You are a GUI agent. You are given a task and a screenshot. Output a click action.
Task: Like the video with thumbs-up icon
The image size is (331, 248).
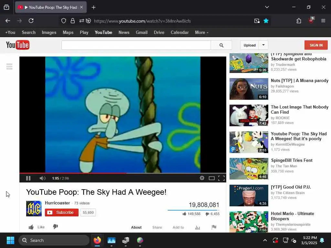coord(31,227)
